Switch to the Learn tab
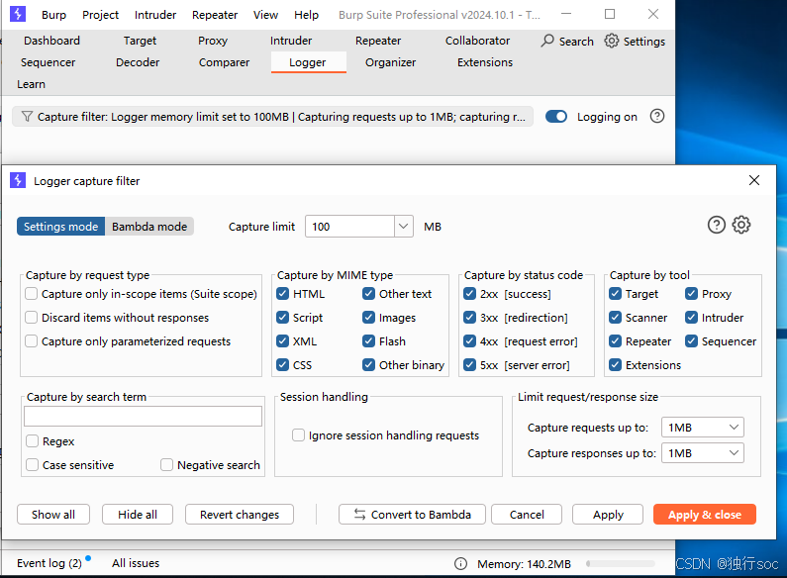787x578 pixels. pyautogui.click(x=31, y=84)
